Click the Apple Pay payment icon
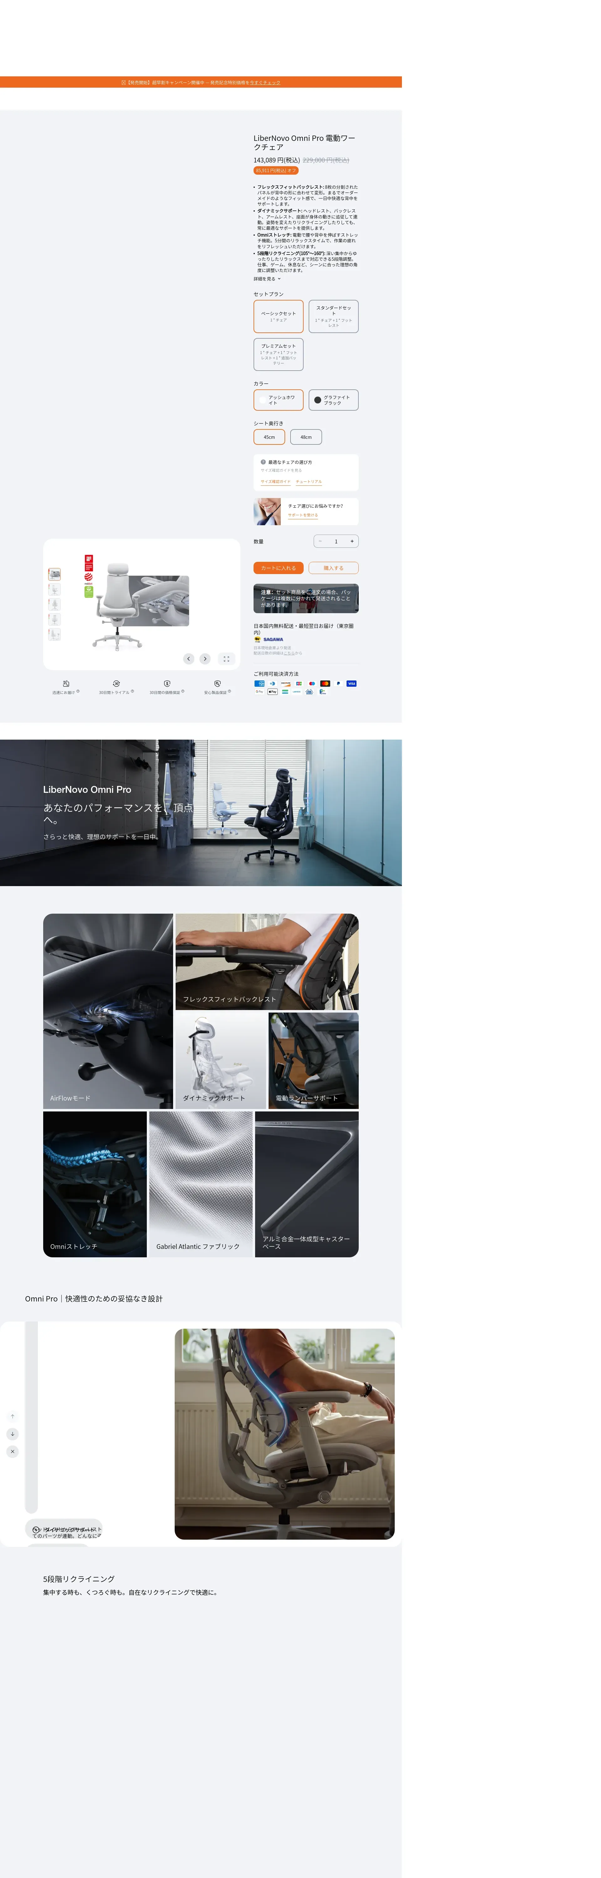The image size is (601, 1878). tap(273, 692)
